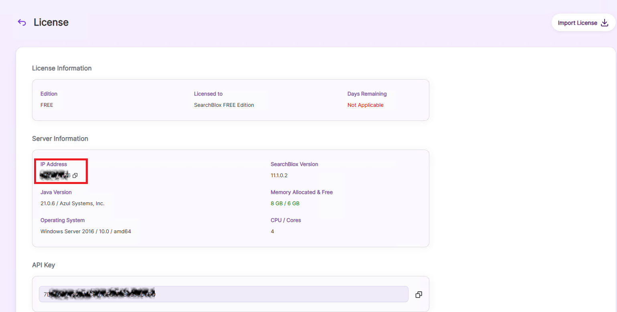Click the FREE edition value
The image size is (617, 312).
coord(47,105)
